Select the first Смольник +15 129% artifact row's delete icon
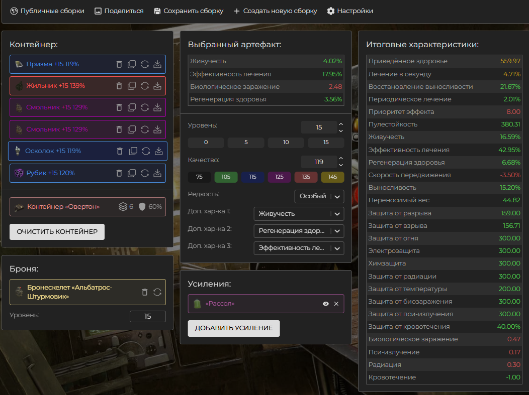Viewport: 529px width, 395px height. pyautogui.click(x=119, y=107)
